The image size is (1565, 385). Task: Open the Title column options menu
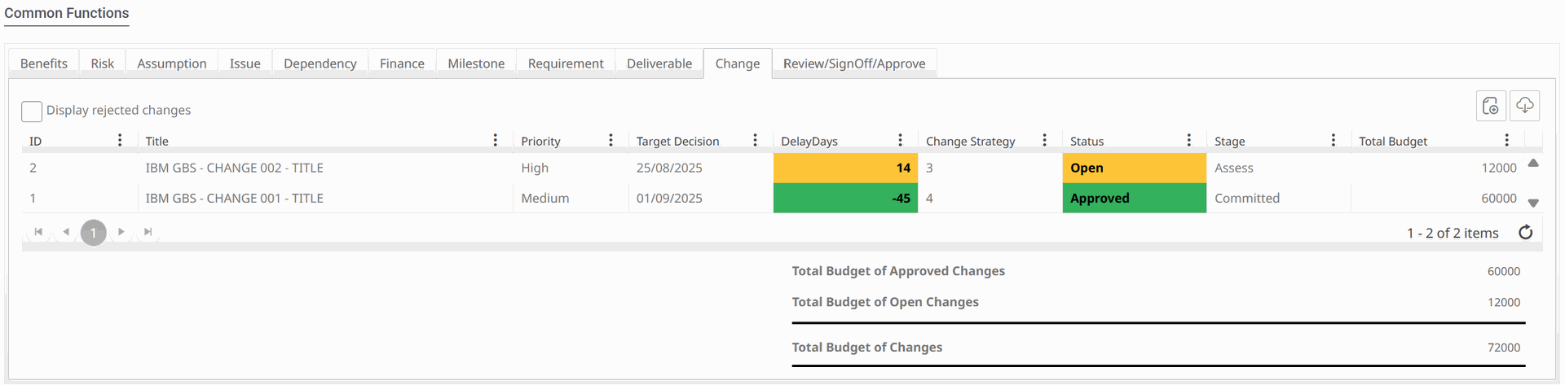tap(495, 141)
